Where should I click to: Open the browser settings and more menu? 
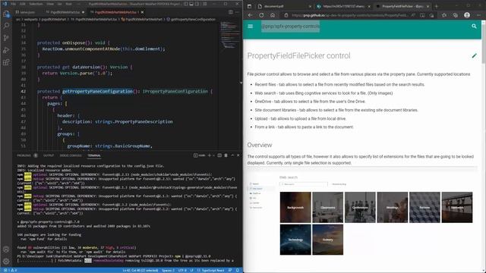(x=479, y=15)
